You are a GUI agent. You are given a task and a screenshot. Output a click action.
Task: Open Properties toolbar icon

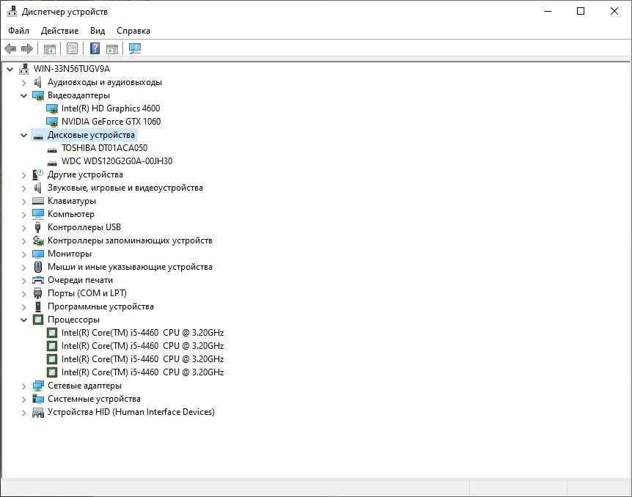72,49
